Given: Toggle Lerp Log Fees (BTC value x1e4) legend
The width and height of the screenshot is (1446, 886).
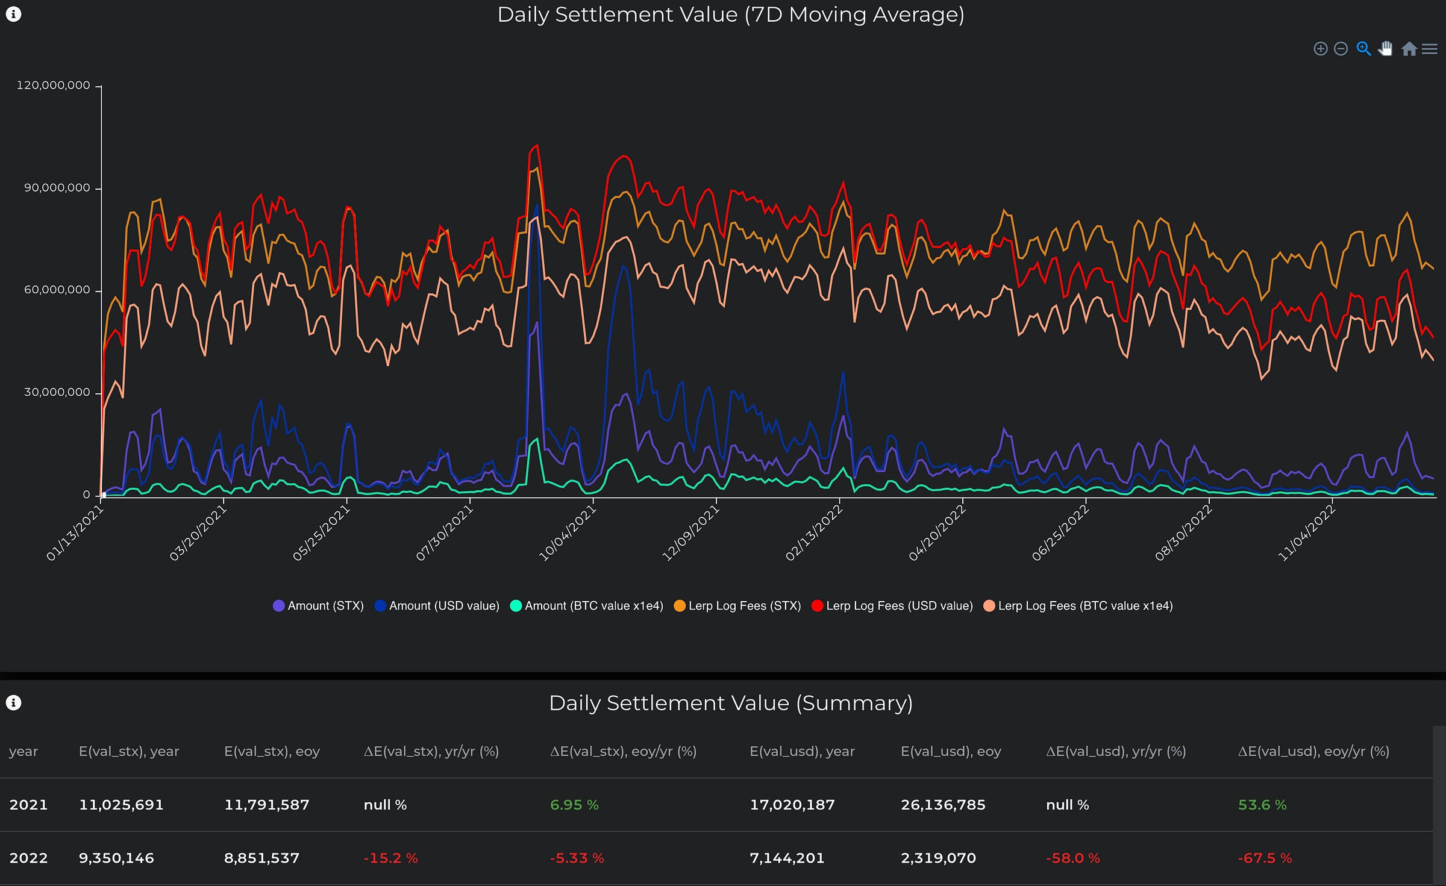Looking at the screenshot, I should [1084, 606].
